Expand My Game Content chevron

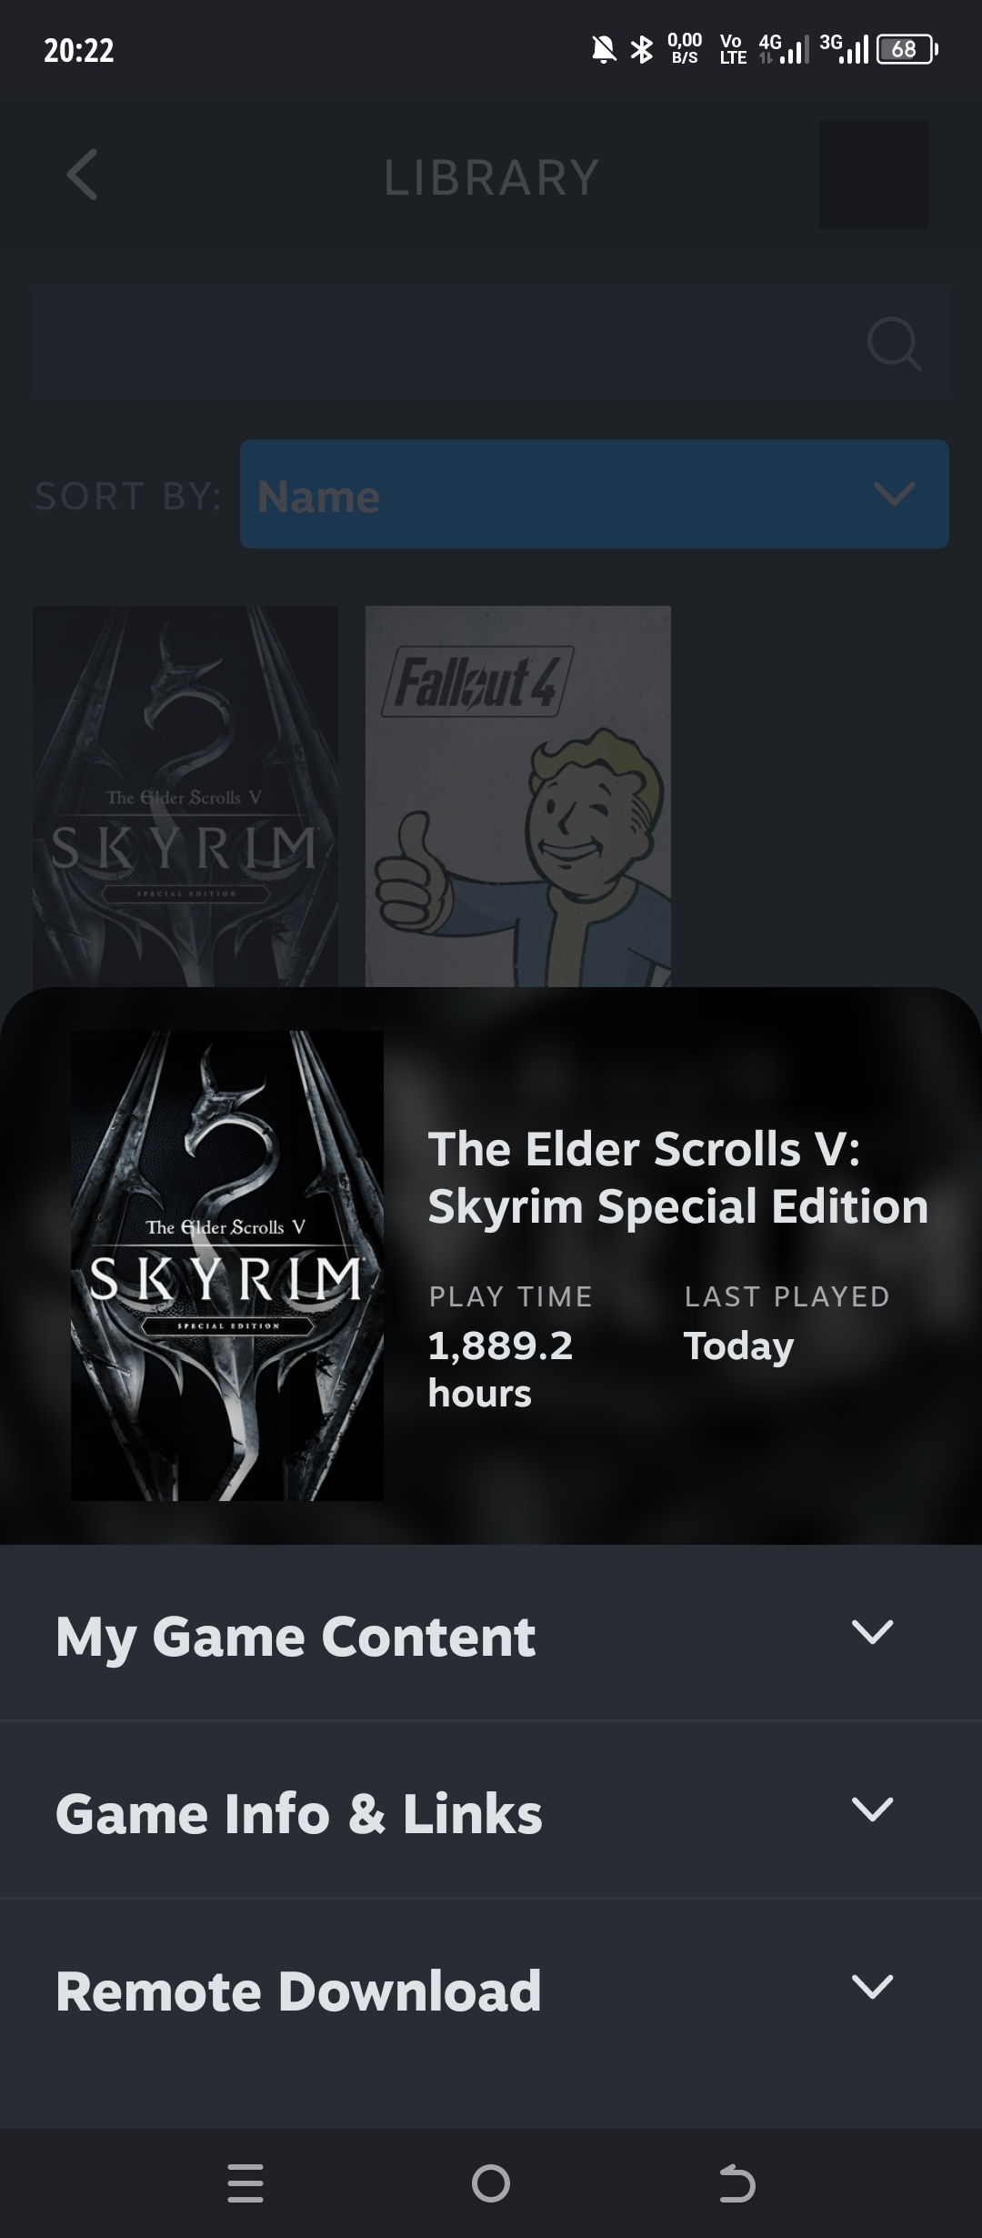coord(872,1632)
